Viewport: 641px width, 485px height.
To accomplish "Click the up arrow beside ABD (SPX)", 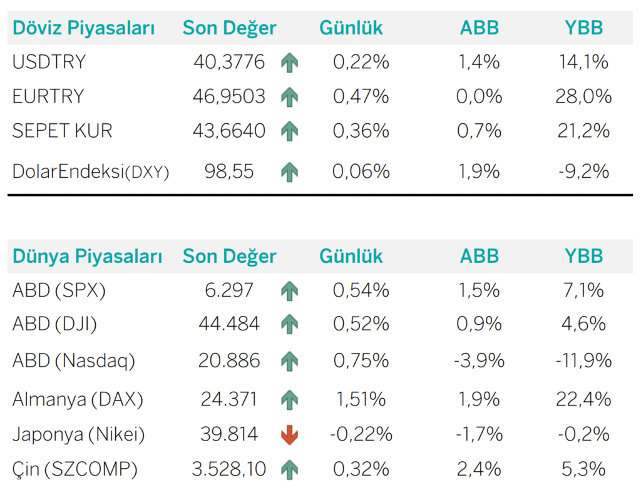I will [289, 290].
